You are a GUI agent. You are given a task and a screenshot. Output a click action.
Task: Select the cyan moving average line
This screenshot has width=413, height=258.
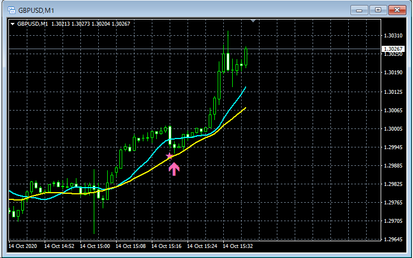tap(147, 161)
